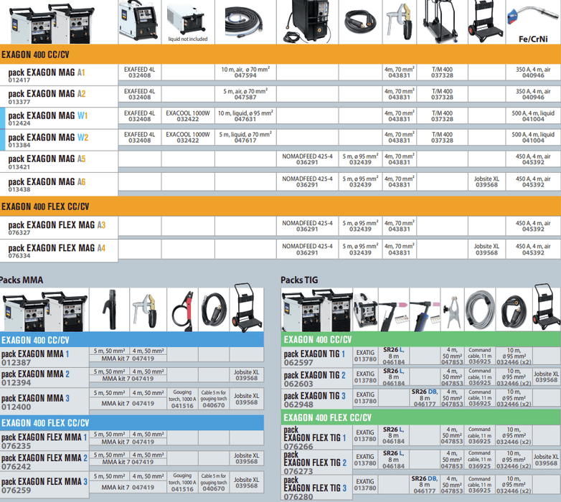Image resolution: width=561 pixels, height=502 pixels.
Task: Click the T/M 400 037328 cell in the A1 row
Action: coord(442,72)
